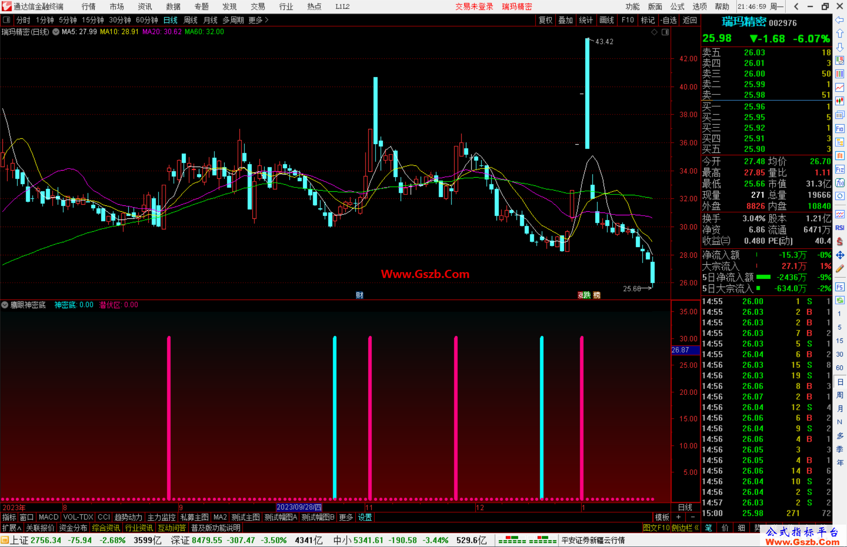Click the 资金分布 tab at bottom
Viewport: 847px width, 547px height.
[x=73, y=528]
